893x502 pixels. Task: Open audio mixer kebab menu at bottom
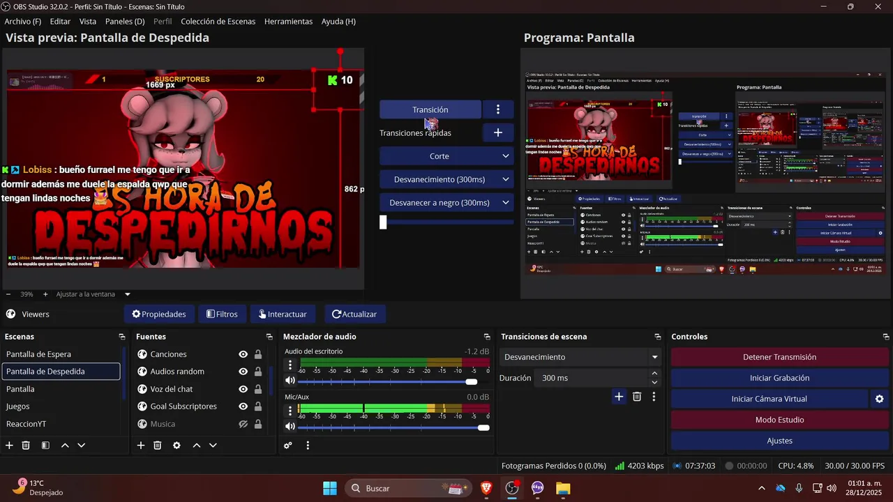tap(308, 445)
